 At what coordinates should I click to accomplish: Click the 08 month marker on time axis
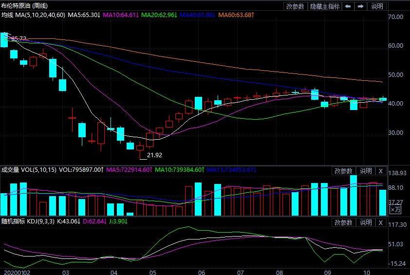coord(279,272)
